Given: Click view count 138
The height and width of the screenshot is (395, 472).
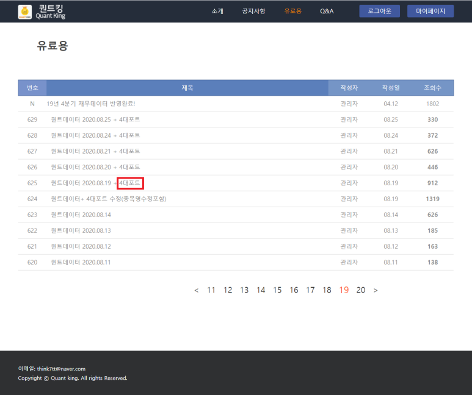Looking at the screenshot, I should pyautogui.click(x=432, y=263).
